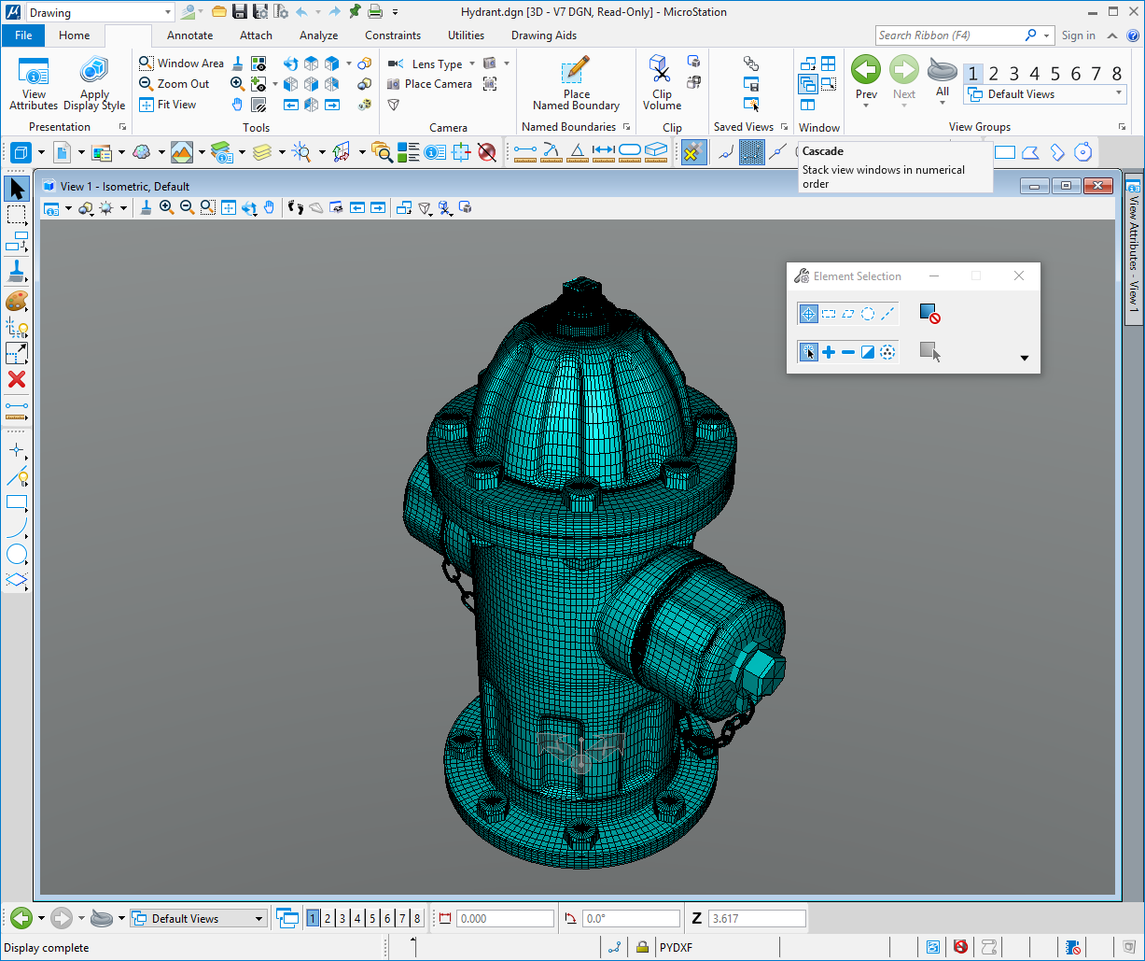Click the Apply Display Style tool
Image resolution: width=1145 pixels, height=961 pixels.
(94, 85)
